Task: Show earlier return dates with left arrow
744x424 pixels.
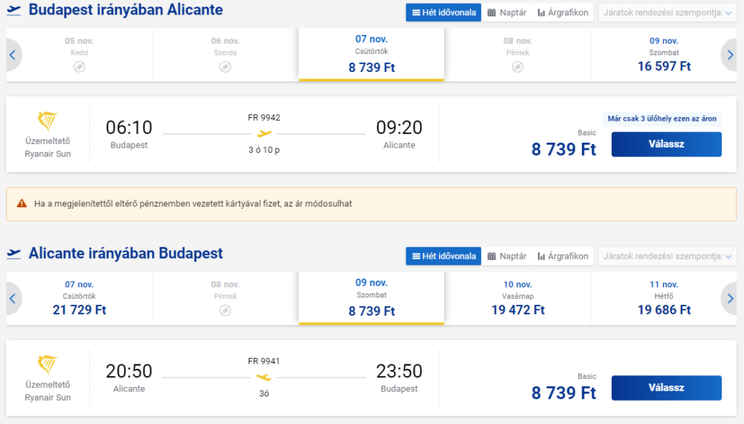Action: pyautogui.click(x=13, y=299)
